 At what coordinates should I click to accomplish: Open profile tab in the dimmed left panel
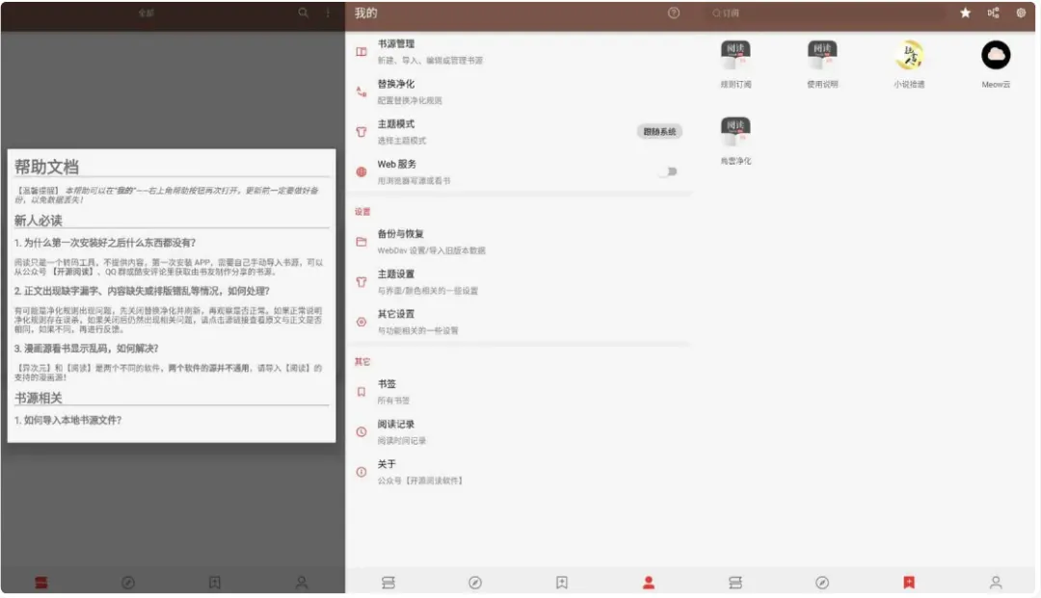tap(302, 583)
